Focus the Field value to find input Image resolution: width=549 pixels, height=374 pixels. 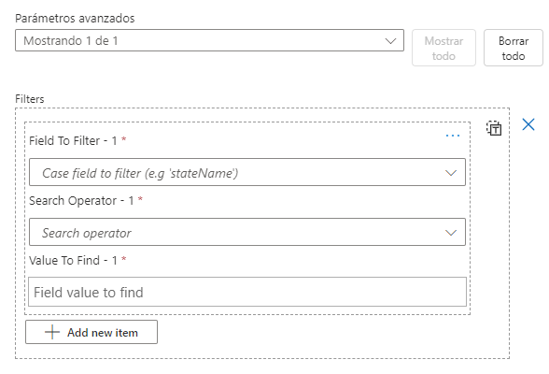coord(247,292)
